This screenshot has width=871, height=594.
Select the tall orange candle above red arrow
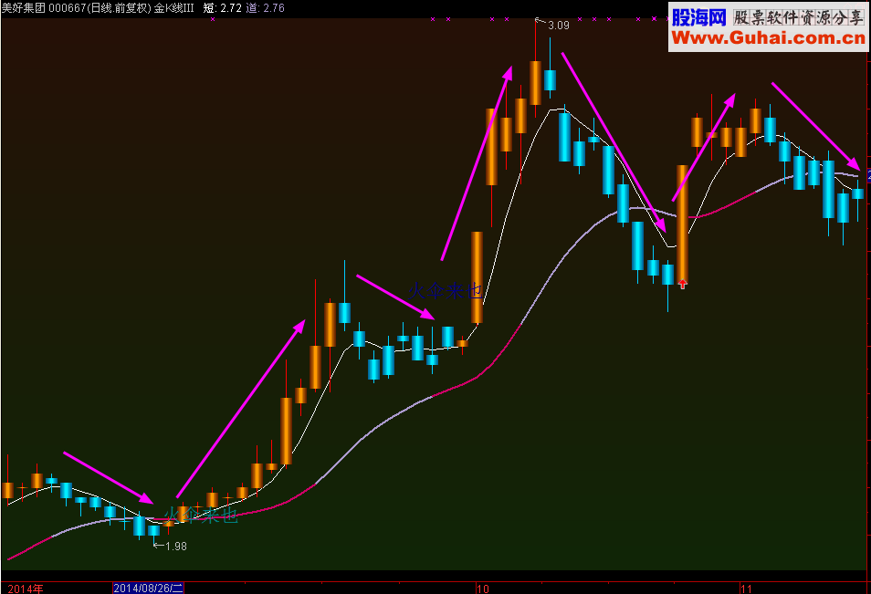(x=683, y=223)
